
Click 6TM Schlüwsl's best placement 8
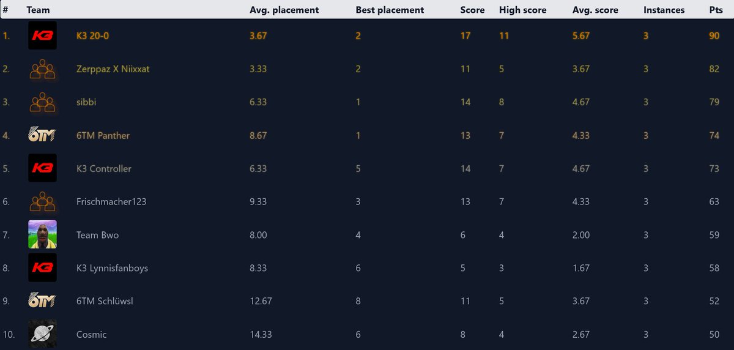[x=358, y=300]
